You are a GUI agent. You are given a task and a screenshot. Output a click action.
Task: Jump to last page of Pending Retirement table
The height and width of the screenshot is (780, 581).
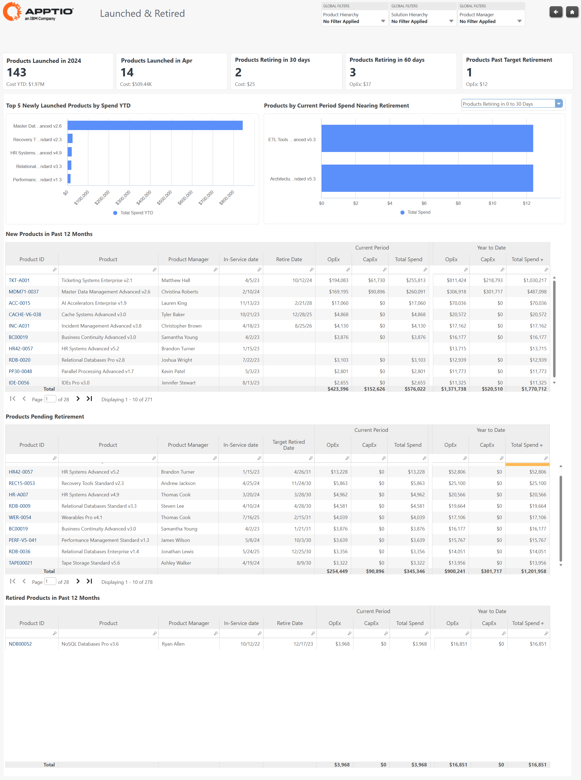pyautogui.click(x=89, y=581)
